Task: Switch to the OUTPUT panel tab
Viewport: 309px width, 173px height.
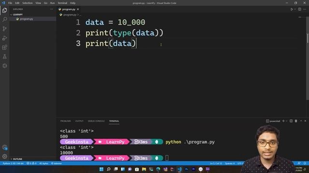Action: pos(79,121)
